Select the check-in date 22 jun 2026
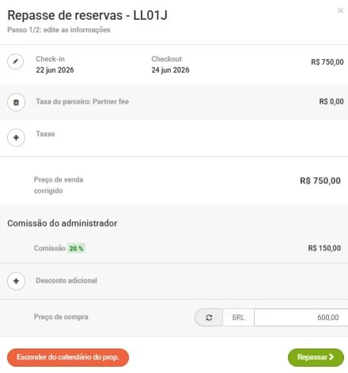 (55, 70)
